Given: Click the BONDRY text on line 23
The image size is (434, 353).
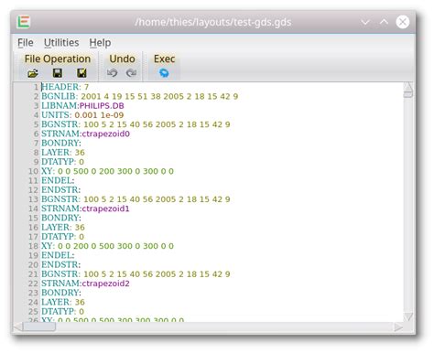Looking at the screenshot, I should point(61,293).
